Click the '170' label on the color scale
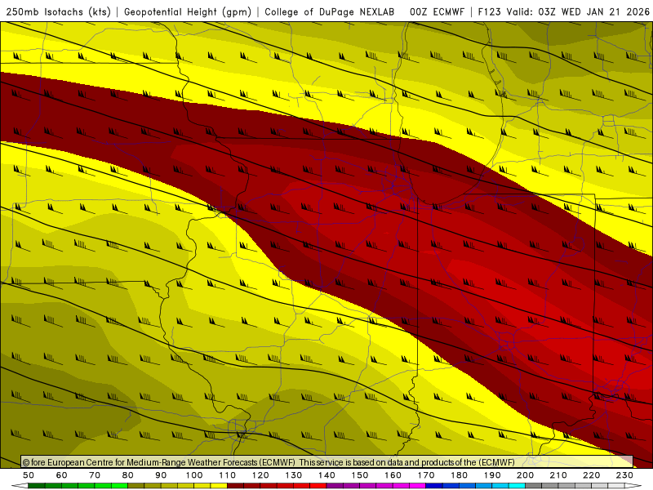 pyautogui.click(x=425, y=475)
